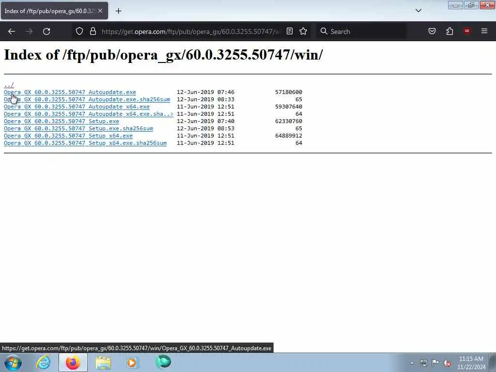Download Opera_GX Setup.exe link
The image size is (496, 372).
pos(62,121)
